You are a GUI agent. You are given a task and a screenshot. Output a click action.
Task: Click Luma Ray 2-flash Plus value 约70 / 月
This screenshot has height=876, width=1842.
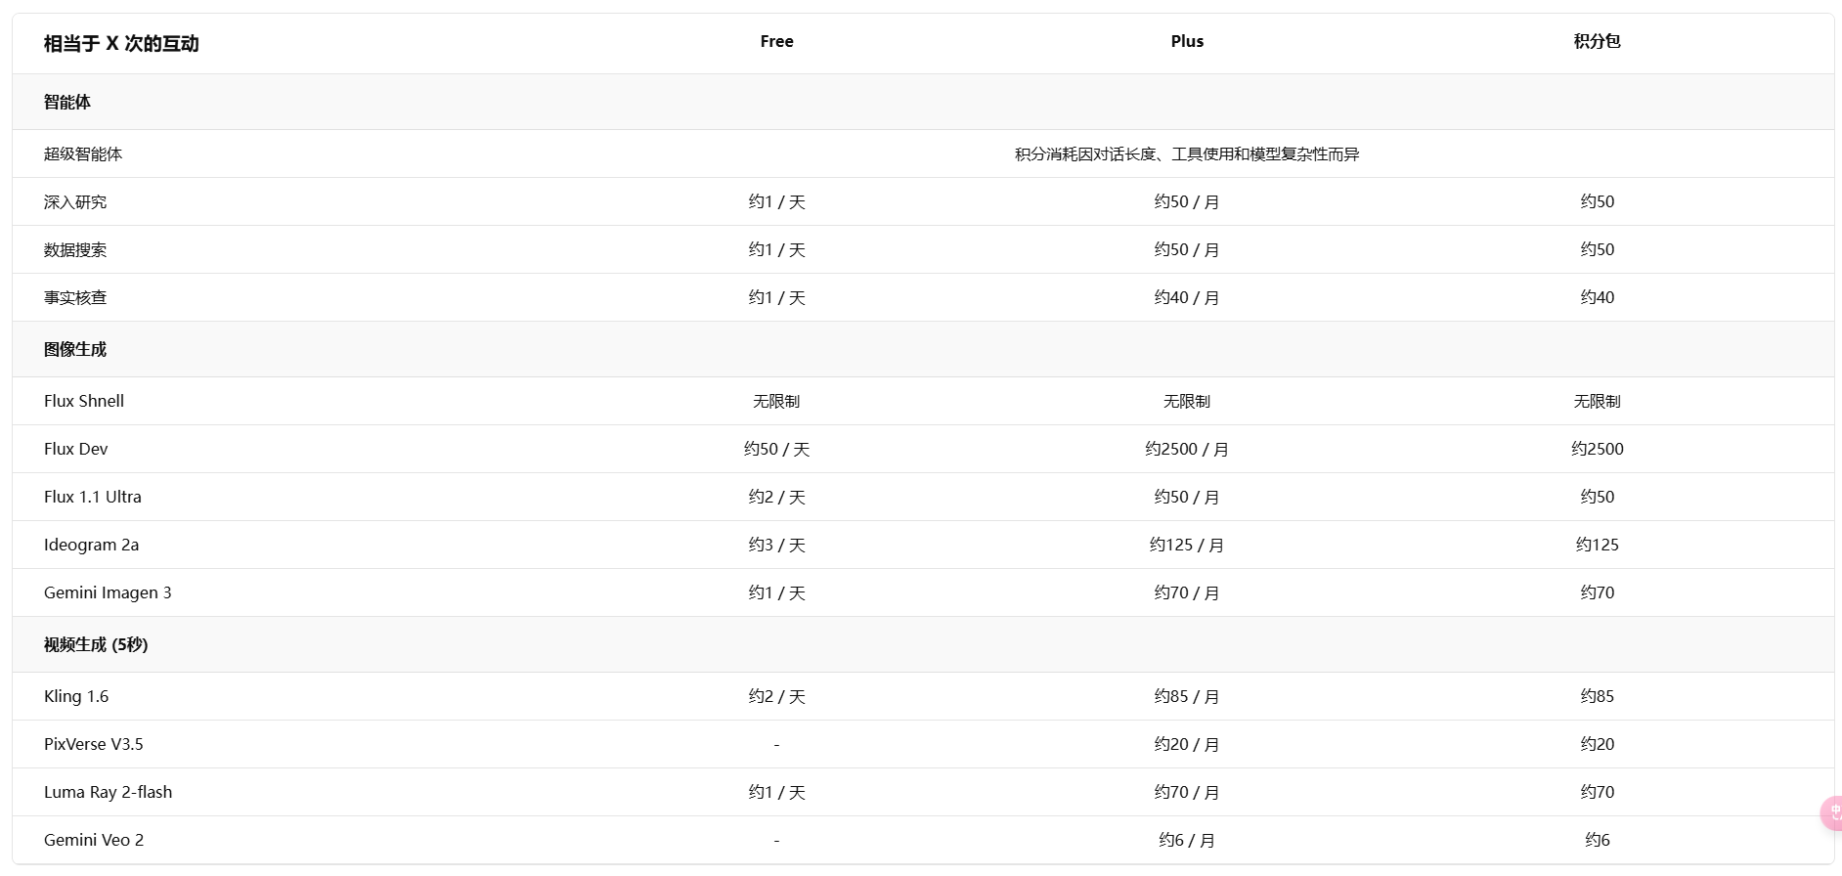pyautogui.click(x=1187, y=792)
